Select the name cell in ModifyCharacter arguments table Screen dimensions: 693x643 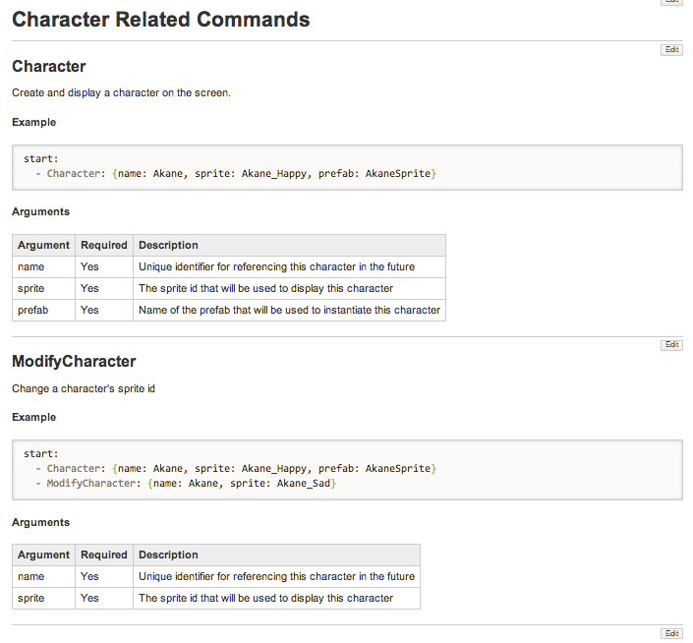tap(31, 576)
